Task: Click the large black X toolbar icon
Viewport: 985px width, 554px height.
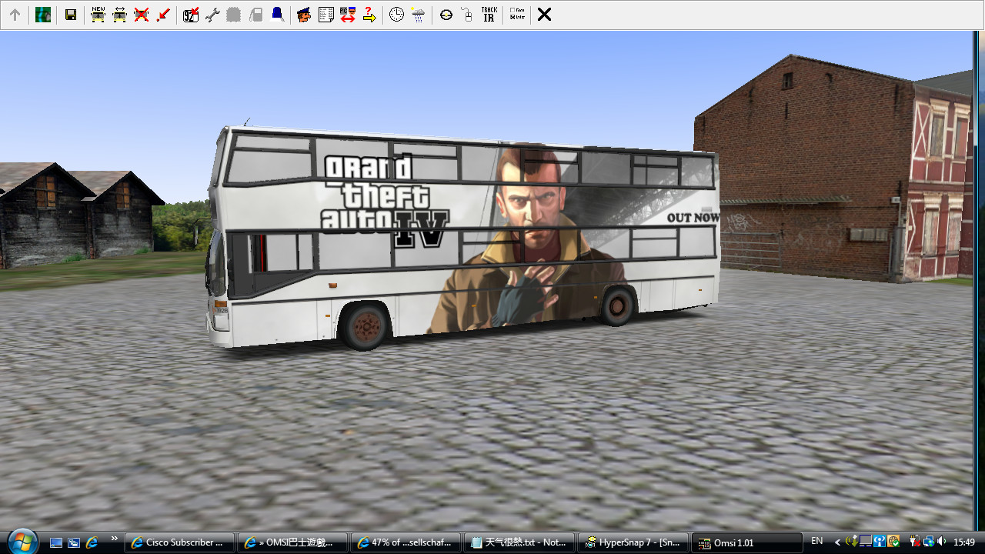Action: pyautogui.click(x=544, y=15)
